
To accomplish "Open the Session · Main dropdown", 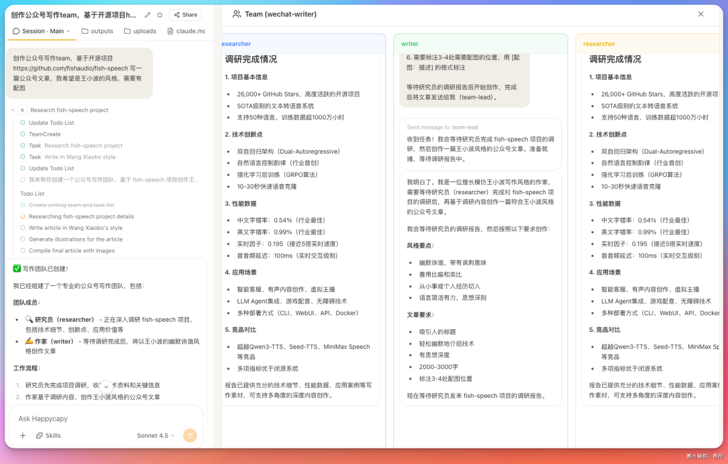I will point(40,30).
